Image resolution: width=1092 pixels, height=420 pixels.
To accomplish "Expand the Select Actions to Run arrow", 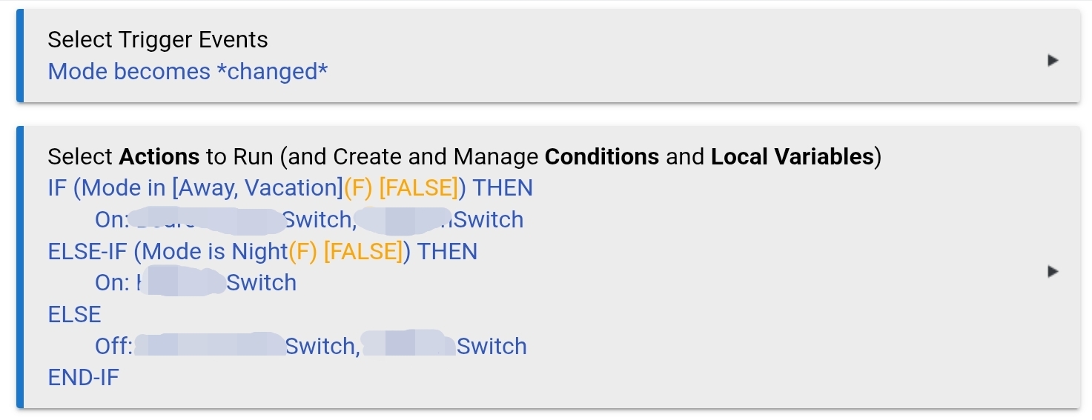I will (1052, 272).
